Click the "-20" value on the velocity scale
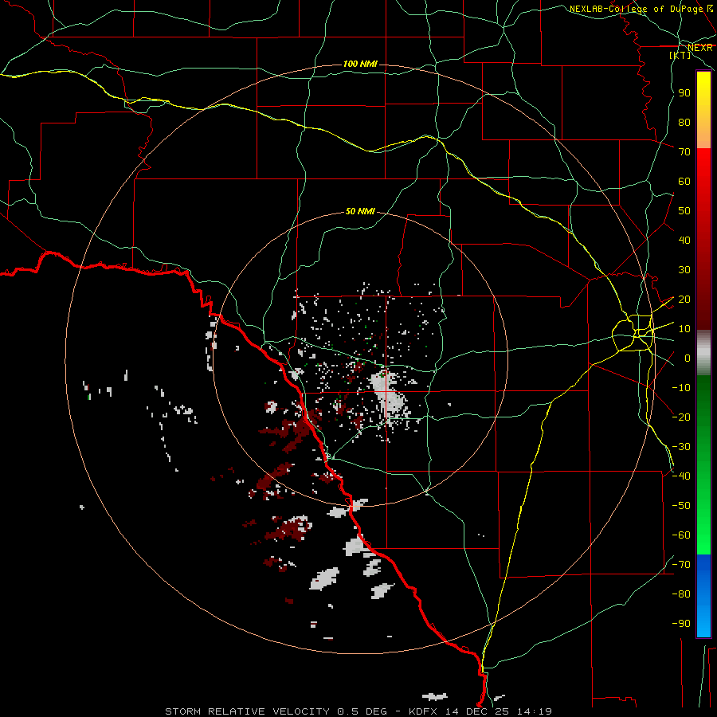This screenshot has height=717, width=717. tap(681, 417)
